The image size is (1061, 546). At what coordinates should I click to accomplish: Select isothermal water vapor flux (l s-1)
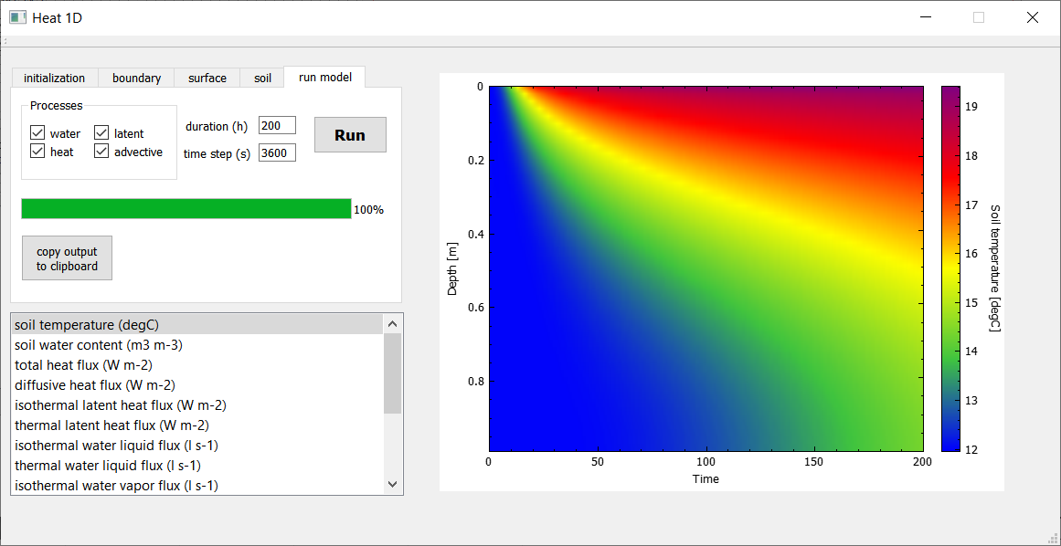tap(197, 485)
